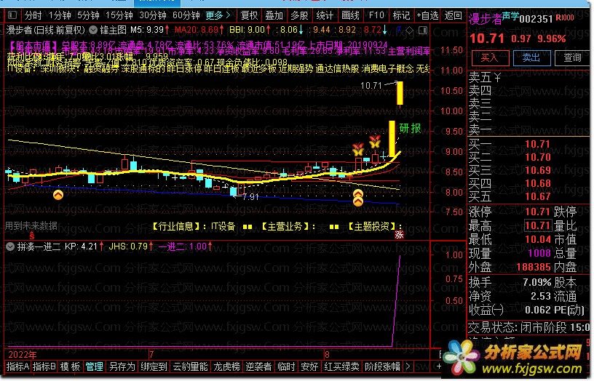This screenshot has width=594, height=381.
Task: Click the stock code 002351
Action: (536, 20)
